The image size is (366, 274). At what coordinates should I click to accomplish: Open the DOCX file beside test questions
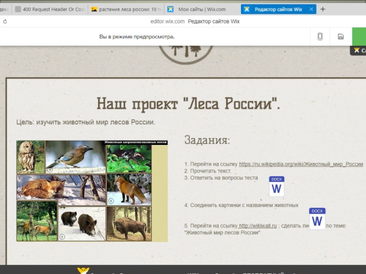pyautogui.click(x=276, y=187)
